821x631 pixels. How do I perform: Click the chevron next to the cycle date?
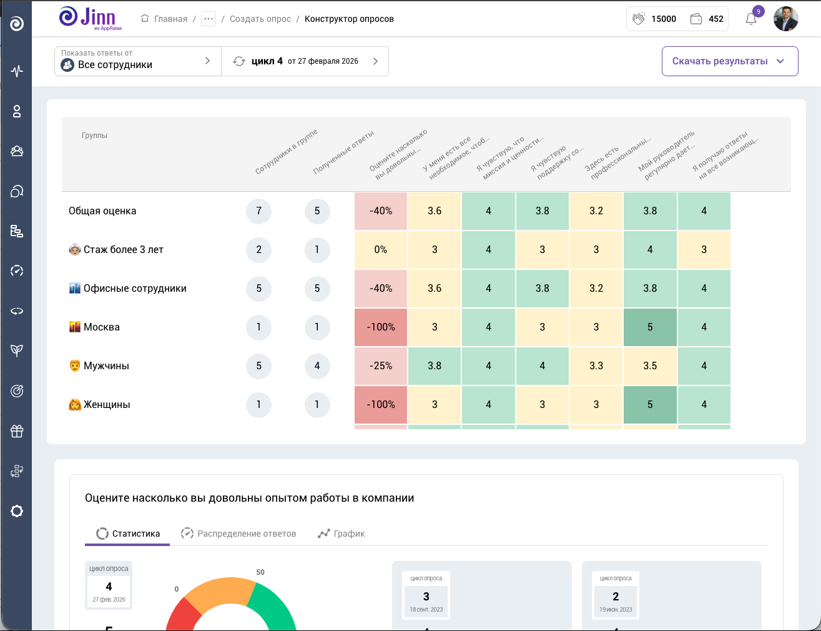(x=375, y=61)
